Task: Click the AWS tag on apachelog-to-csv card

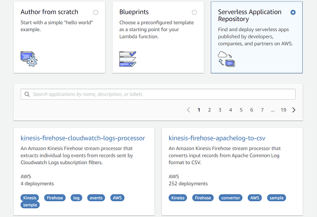Action: pos(255,198)
